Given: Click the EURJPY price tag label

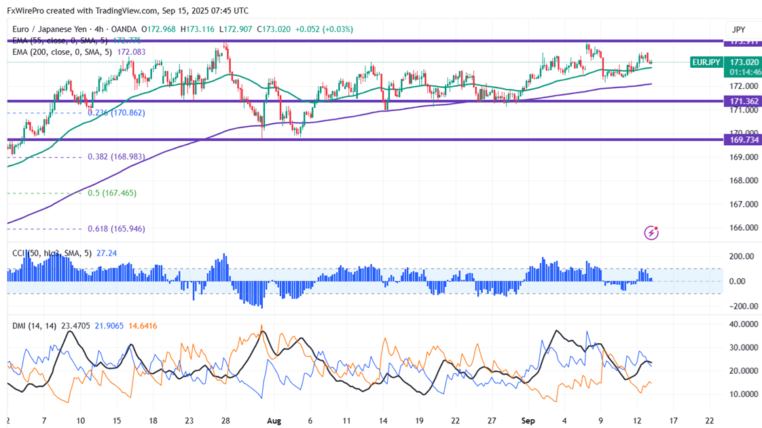Looking at the screenshot, I should pos(706,62).
